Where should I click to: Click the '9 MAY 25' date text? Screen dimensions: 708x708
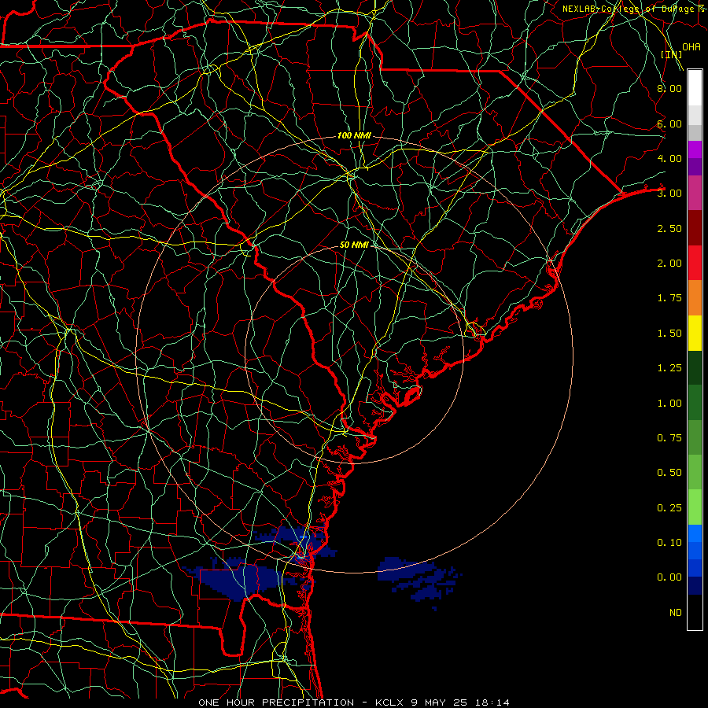(x=441, y=702)
